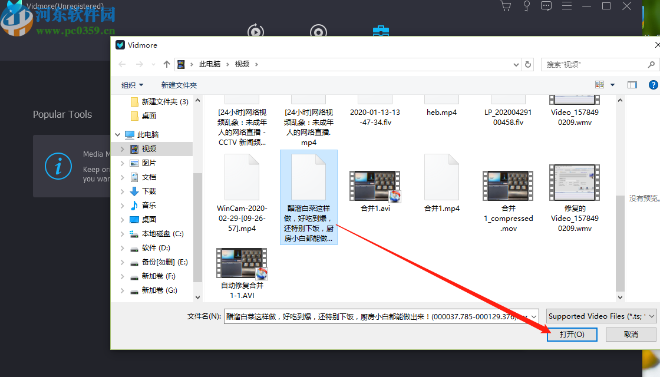The height and width of the screenshot is (377, 660).
Task: Select WinCam-2020-02-29 mp4 file
Action: point(242,194)
